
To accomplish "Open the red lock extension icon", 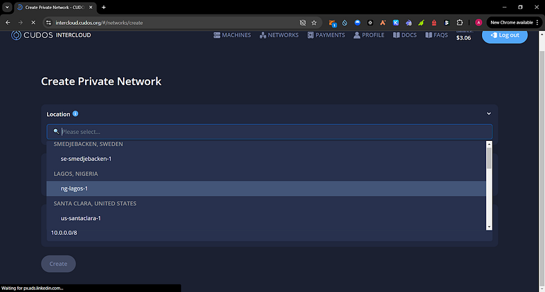I will coord(434,23).
